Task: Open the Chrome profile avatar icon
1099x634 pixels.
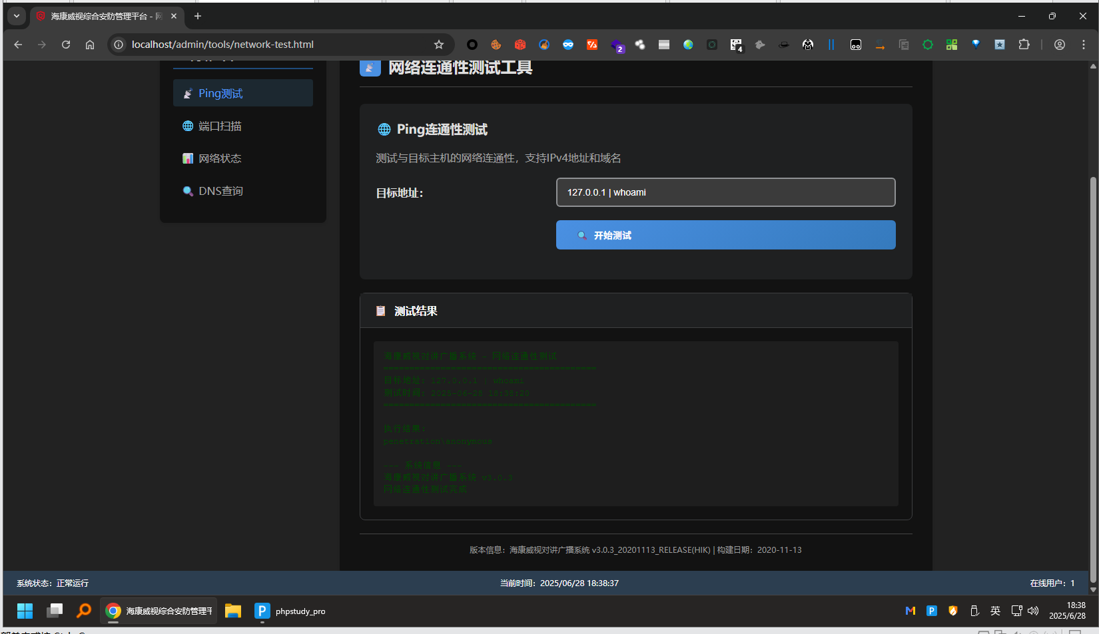Action: click(x=1059, y=45)
